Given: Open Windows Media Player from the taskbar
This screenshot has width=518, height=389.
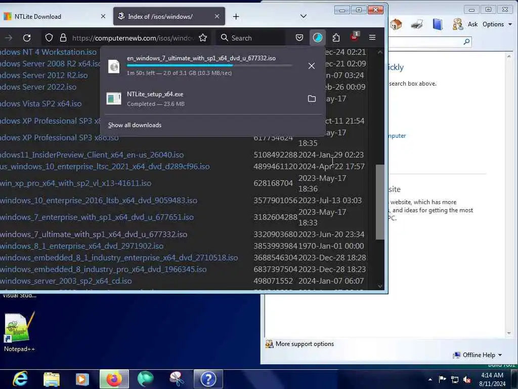Looking at the screenshot, I should click(x=82, y=379).
